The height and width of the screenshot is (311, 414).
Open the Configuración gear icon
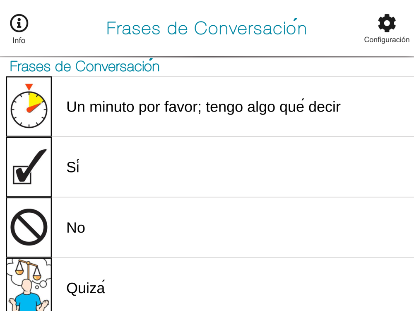387,23
